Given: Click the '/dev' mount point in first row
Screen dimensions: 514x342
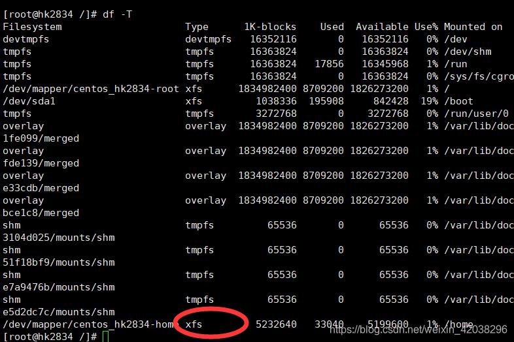Looking at the screenshot, I should point(456,39).
